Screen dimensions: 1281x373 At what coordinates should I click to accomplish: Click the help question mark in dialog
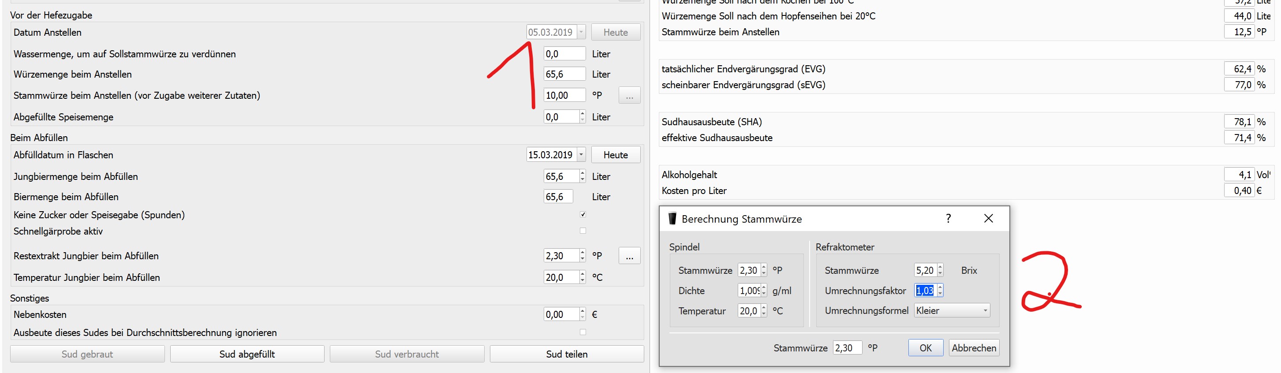click(948, 219)
